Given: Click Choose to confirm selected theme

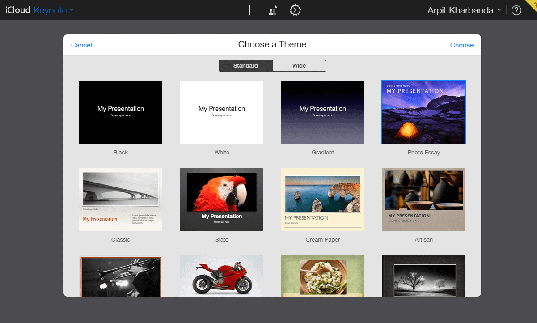Looking at the screenshot, I should point(461,45).
